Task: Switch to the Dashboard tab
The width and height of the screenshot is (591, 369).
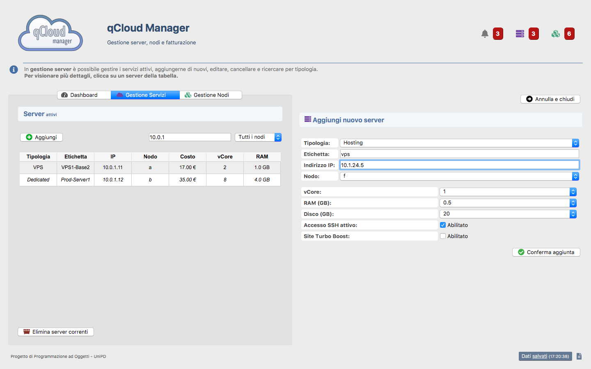Action: point(84,95)
